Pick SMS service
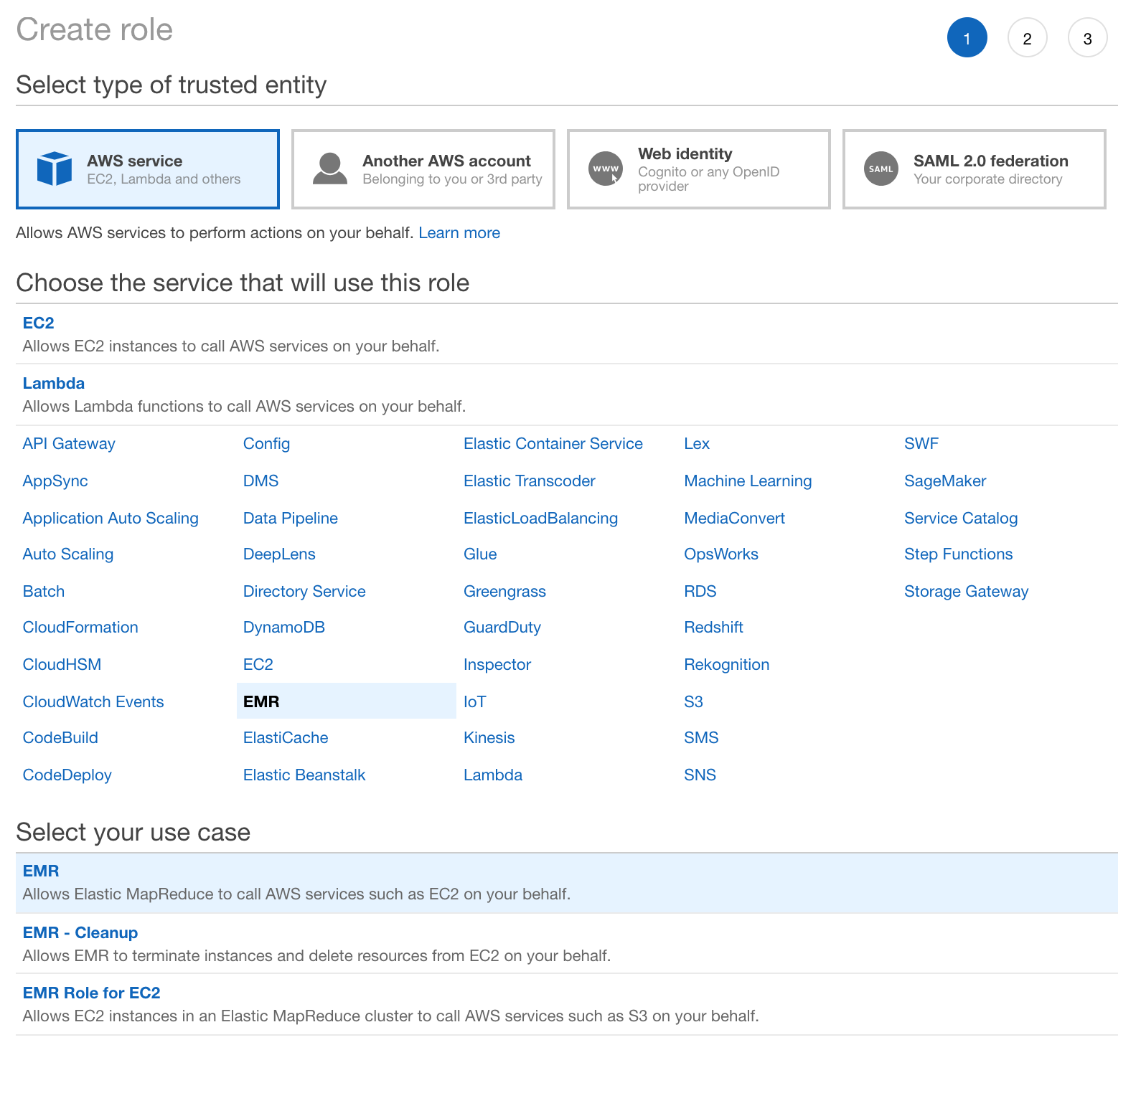The width and height of the screenshot is (1141, 1116). [x=701, y=738]
